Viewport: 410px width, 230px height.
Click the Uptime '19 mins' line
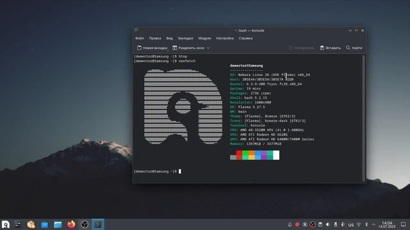pyautogui.click(x=245, y=89)
